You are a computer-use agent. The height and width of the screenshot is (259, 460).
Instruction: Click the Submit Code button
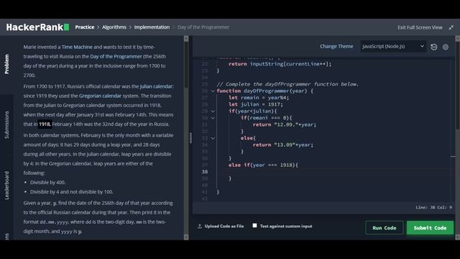tap(430, 228)
